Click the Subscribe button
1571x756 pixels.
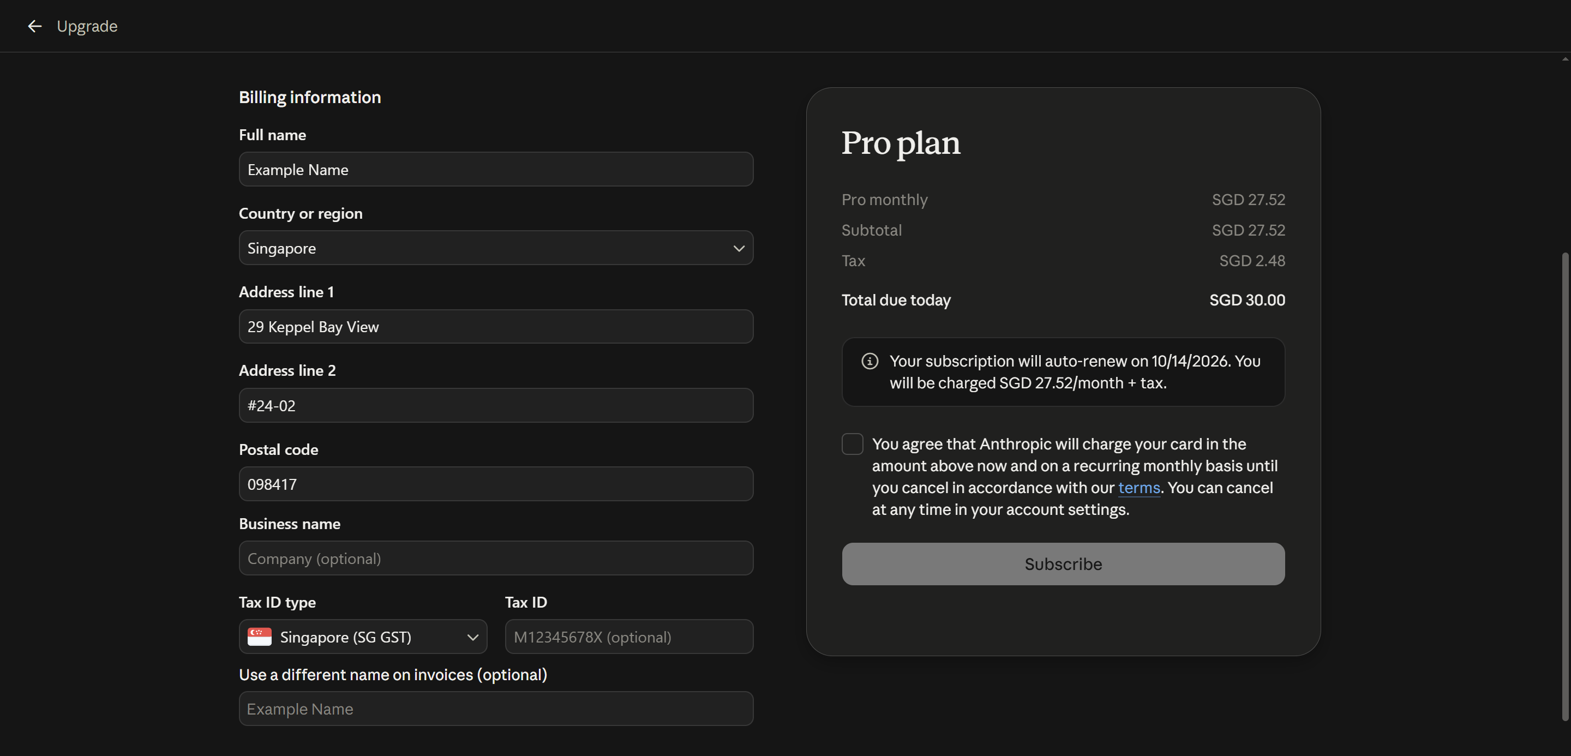click(x=1064, y=564)
